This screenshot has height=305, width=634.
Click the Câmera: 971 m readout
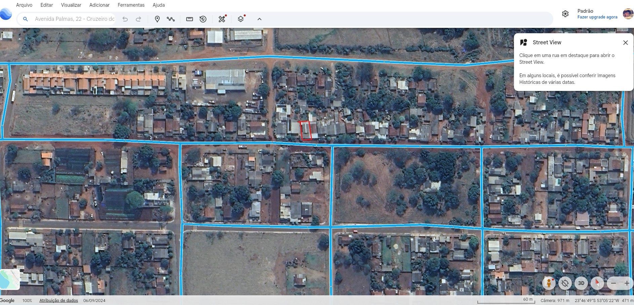[x=555, y=301]
